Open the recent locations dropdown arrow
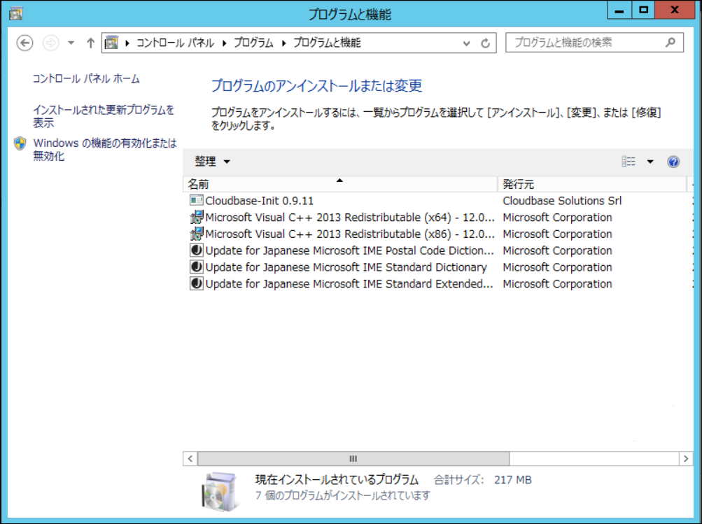 71,43
